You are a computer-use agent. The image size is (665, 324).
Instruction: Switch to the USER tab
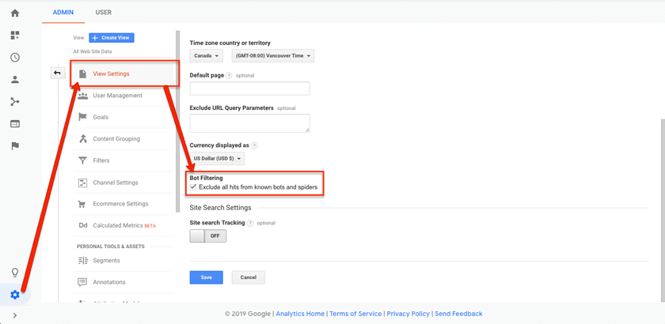[x=103, y=13]
